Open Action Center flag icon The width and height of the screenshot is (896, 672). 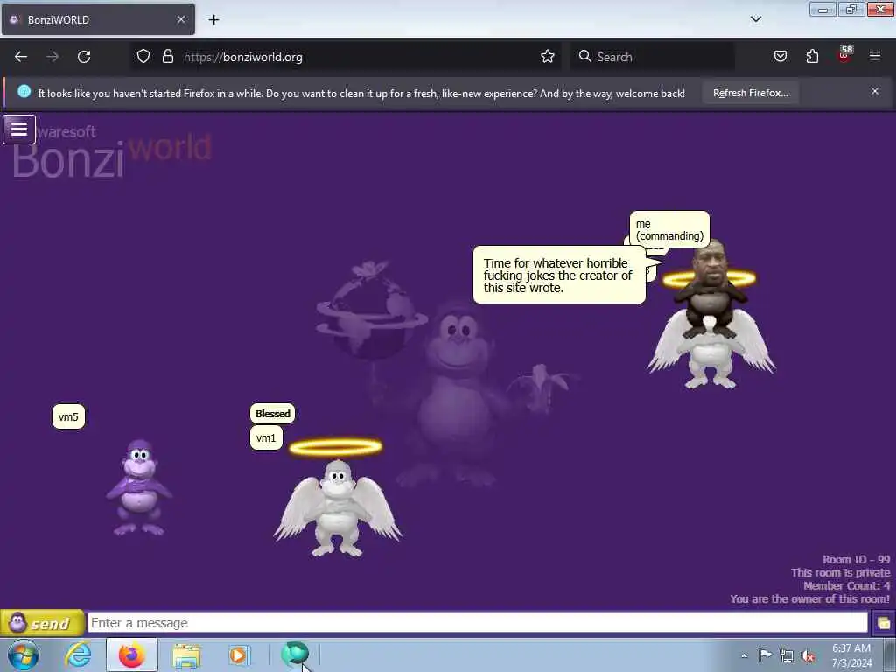click(765, 655)
